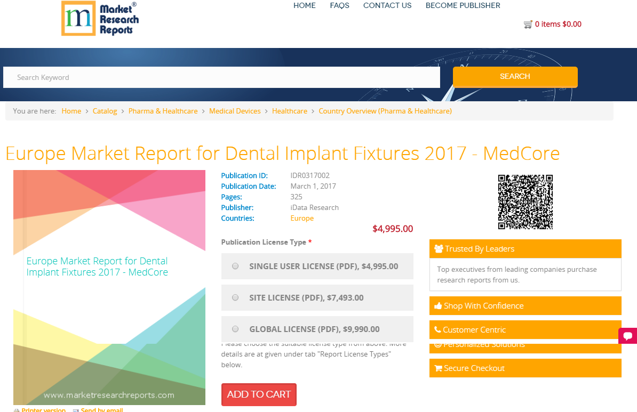Viewport: 637px width, 412px height.
Task: Click the Single User License label text
Action: pyautogui.click(x=324, y=266)
